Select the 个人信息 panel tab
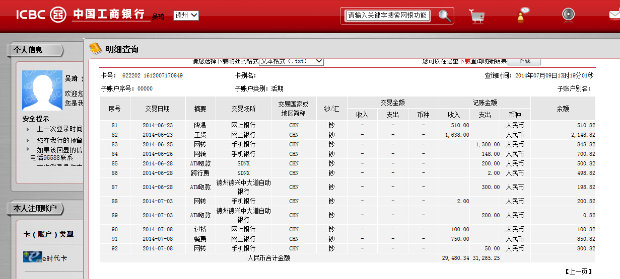Viewport: 620px width, 279px height. tap(34, 50)
